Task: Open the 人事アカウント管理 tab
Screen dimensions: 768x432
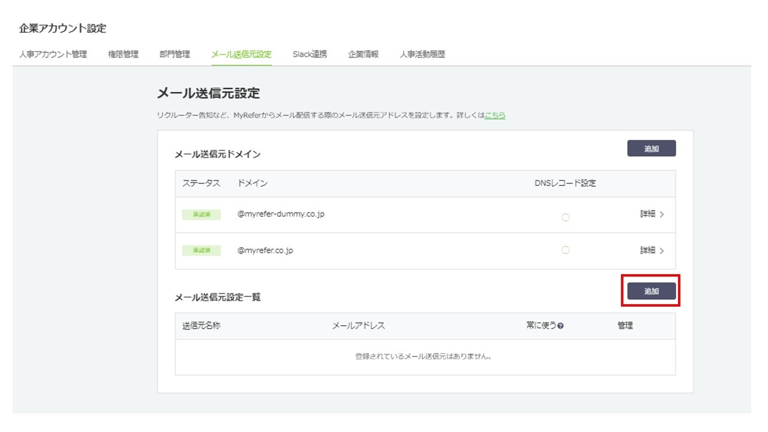Action: 53,55
